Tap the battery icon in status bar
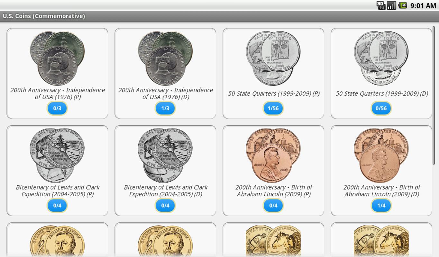The image size is (439, 257). click(403, 5)
